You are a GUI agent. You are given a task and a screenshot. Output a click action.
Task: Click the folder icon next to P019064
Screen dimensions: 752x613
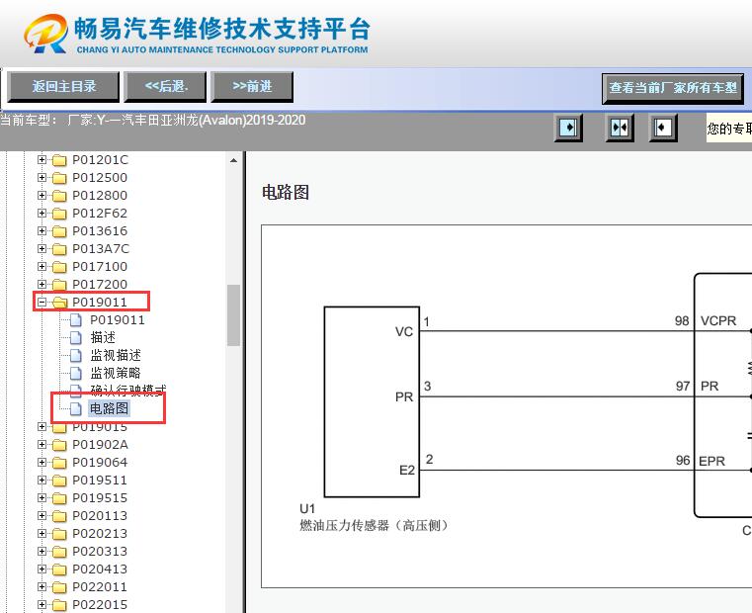[x=59, y=463]
